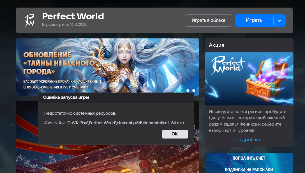The image size is (305, 173).
Task: Open the dropdown arrow next to Играть
Action: coord(279,20)
